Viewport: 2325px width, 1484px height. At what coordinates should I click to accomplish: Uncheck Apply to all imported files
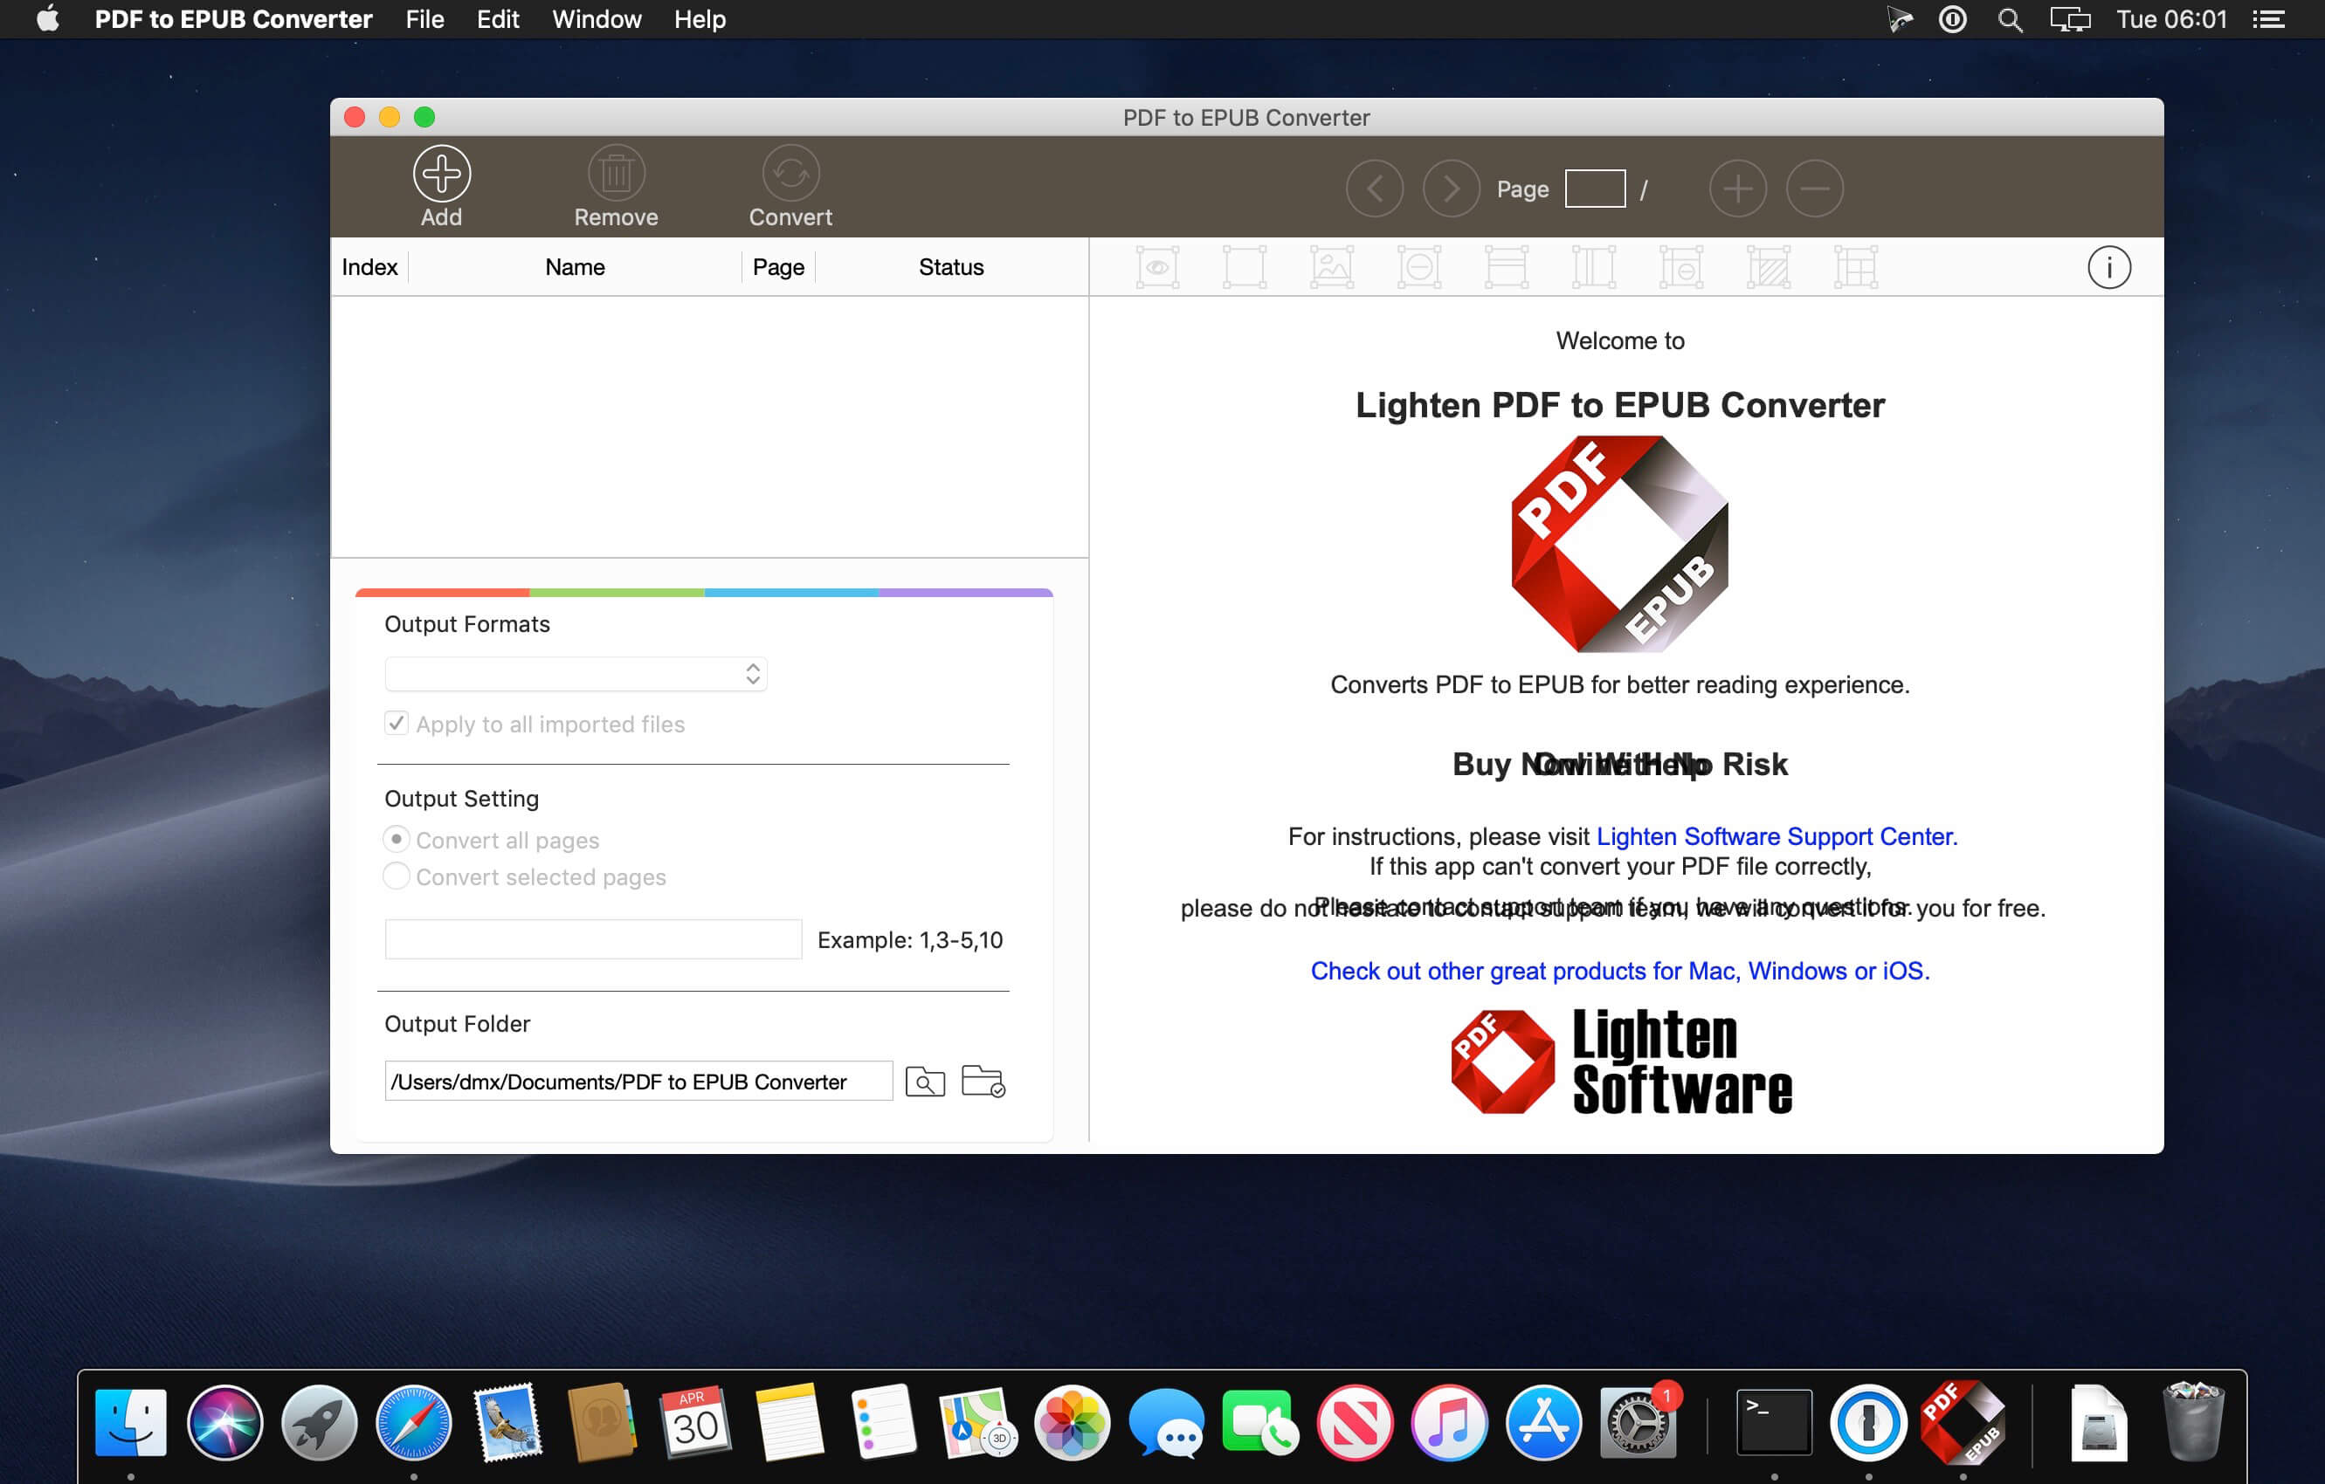396,723
